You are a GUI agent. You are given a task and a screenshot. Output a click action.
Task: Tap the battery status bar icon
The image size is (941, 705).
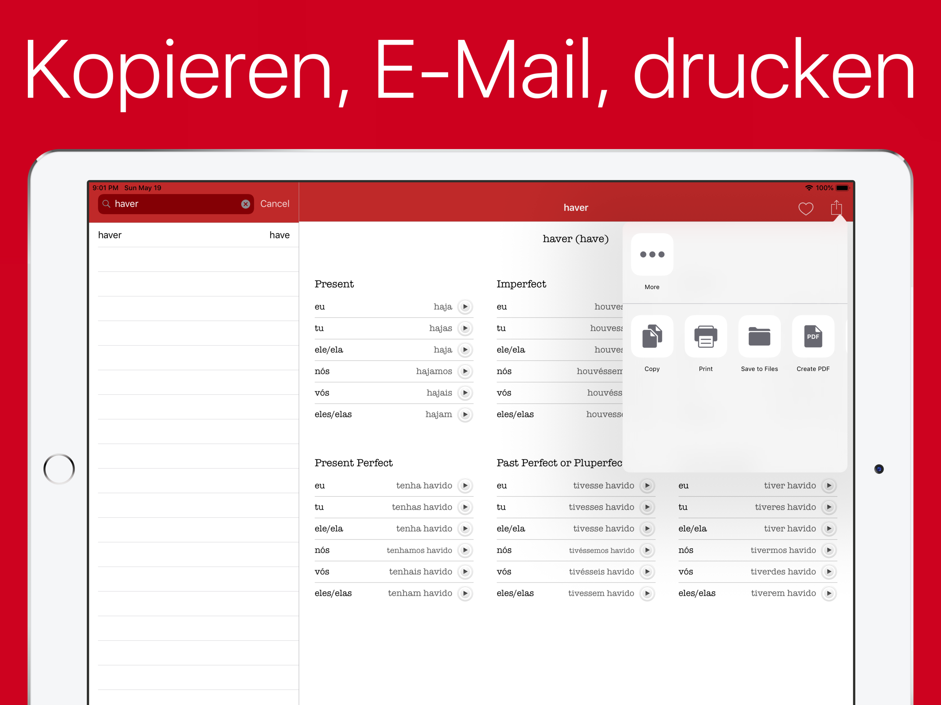pyautogui.click(x=842, y=188)
